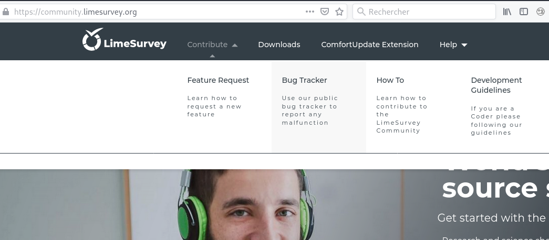Open page actions three-dots menu

(x=309, y=12)
